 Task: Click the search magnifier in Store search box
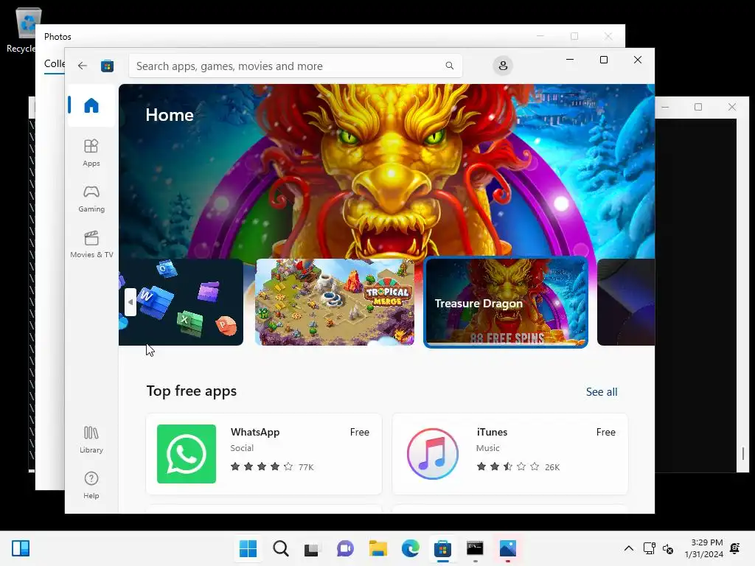tap(449, 66)
